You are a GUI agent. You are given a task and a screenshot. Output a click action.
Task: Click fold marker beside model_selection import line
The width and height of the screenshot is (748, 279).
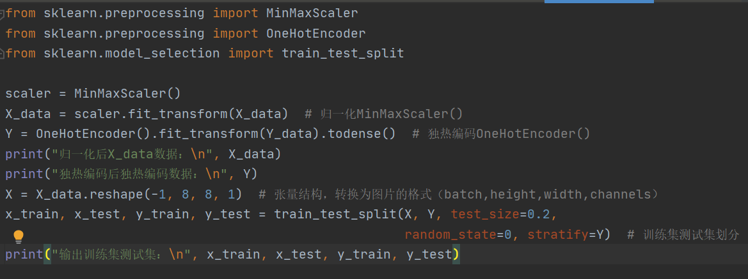(x=2, y=53)
